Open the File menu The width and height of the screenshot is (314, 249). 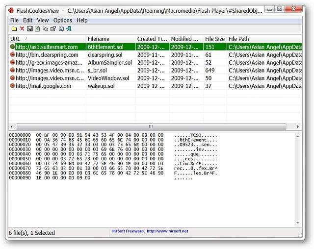point(14,20)
